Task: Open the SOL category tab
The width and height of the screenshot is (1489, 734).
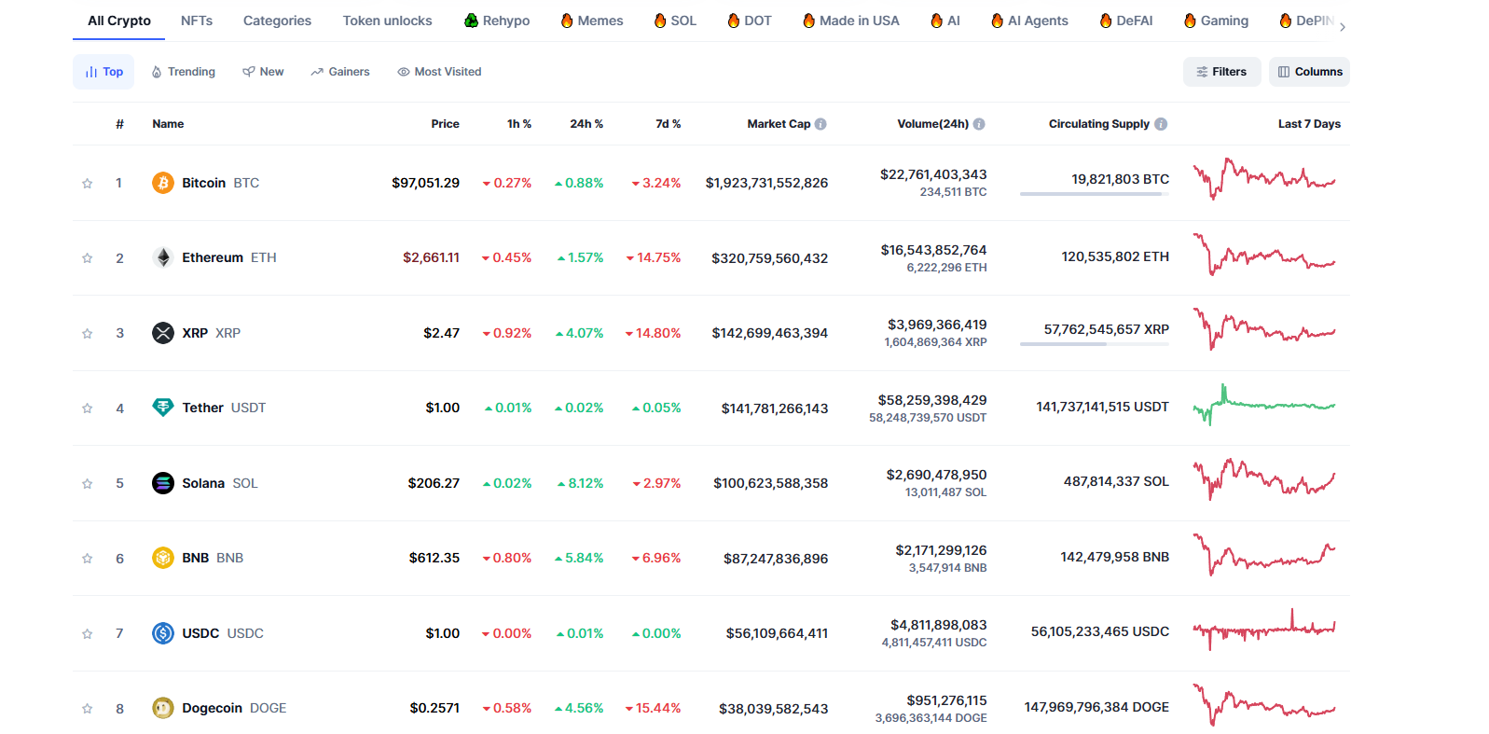Action: 675,21
